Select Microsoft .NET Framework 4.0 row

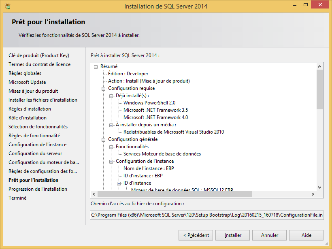coord(155,117)
